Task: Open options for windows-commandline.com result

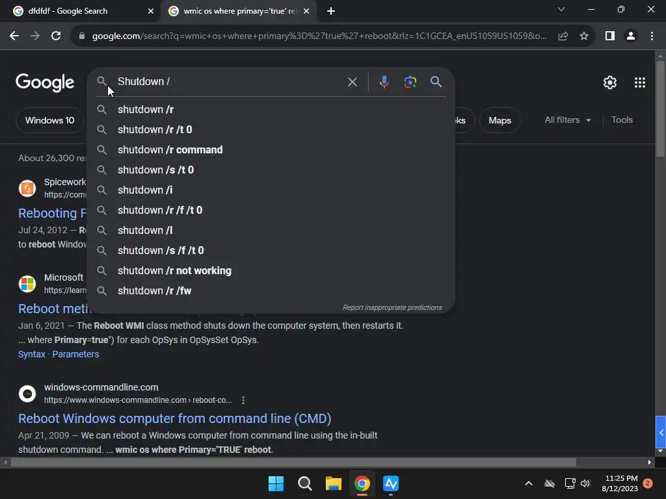Action: [243, 400]
